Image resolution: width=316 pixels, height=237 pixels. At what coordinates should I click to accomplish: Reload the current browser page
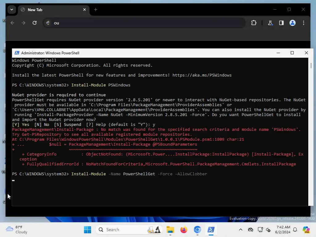(x=35, y=23)
